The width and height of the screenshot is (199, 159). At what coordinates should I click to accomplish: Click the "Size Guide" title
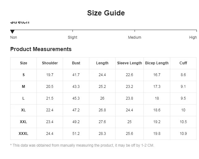pos(106,13)
